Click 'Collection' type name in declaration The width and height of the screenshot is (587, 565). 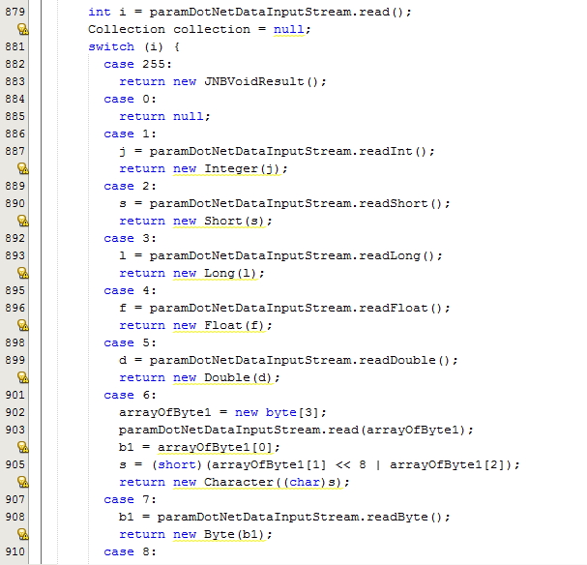tap(127, 29)
